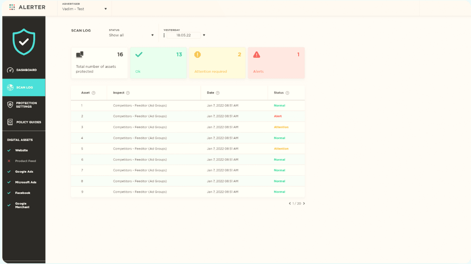This screenshot has height=264, width=471.
Task: Click checkmark icon next to Facebook
Action: pyautogui.click(x=9, y=193)
